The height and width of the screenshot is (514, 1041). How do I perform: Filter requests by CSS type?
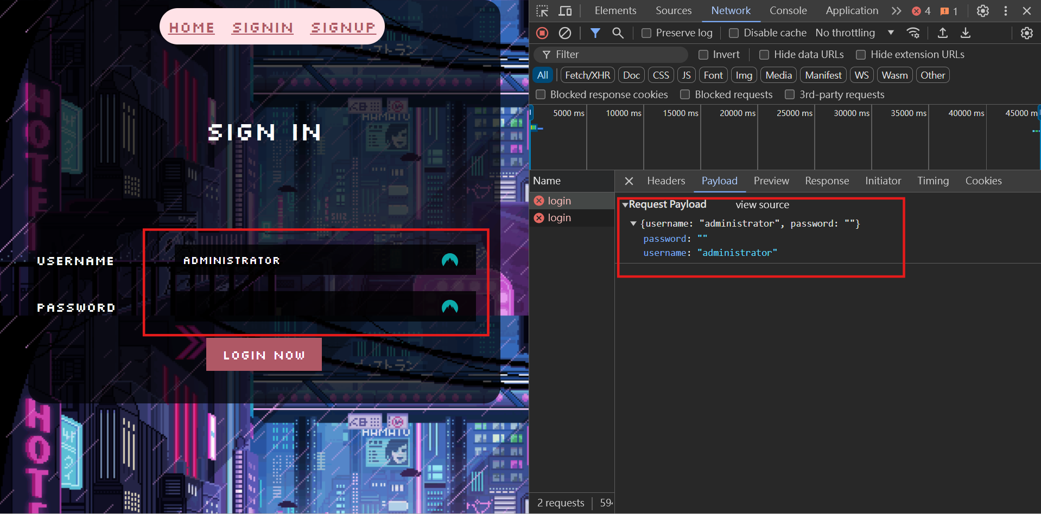(x=661, y=75)
